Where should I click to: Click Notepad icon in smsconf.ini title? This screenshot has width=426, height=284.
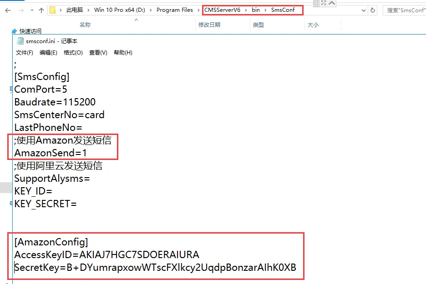point(20,41)
